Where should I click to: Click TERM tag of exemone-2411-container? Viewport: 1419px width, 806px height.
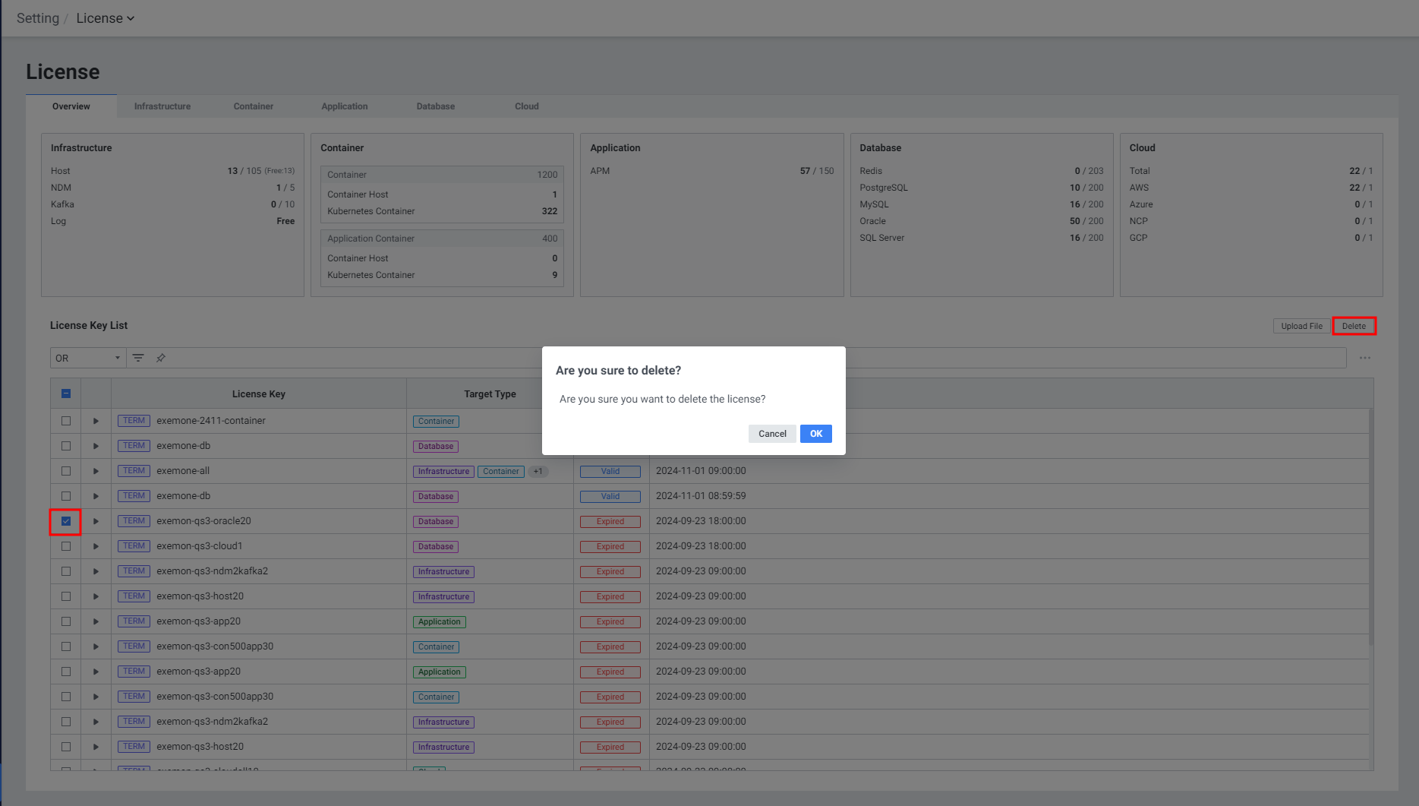pos(134,421)
